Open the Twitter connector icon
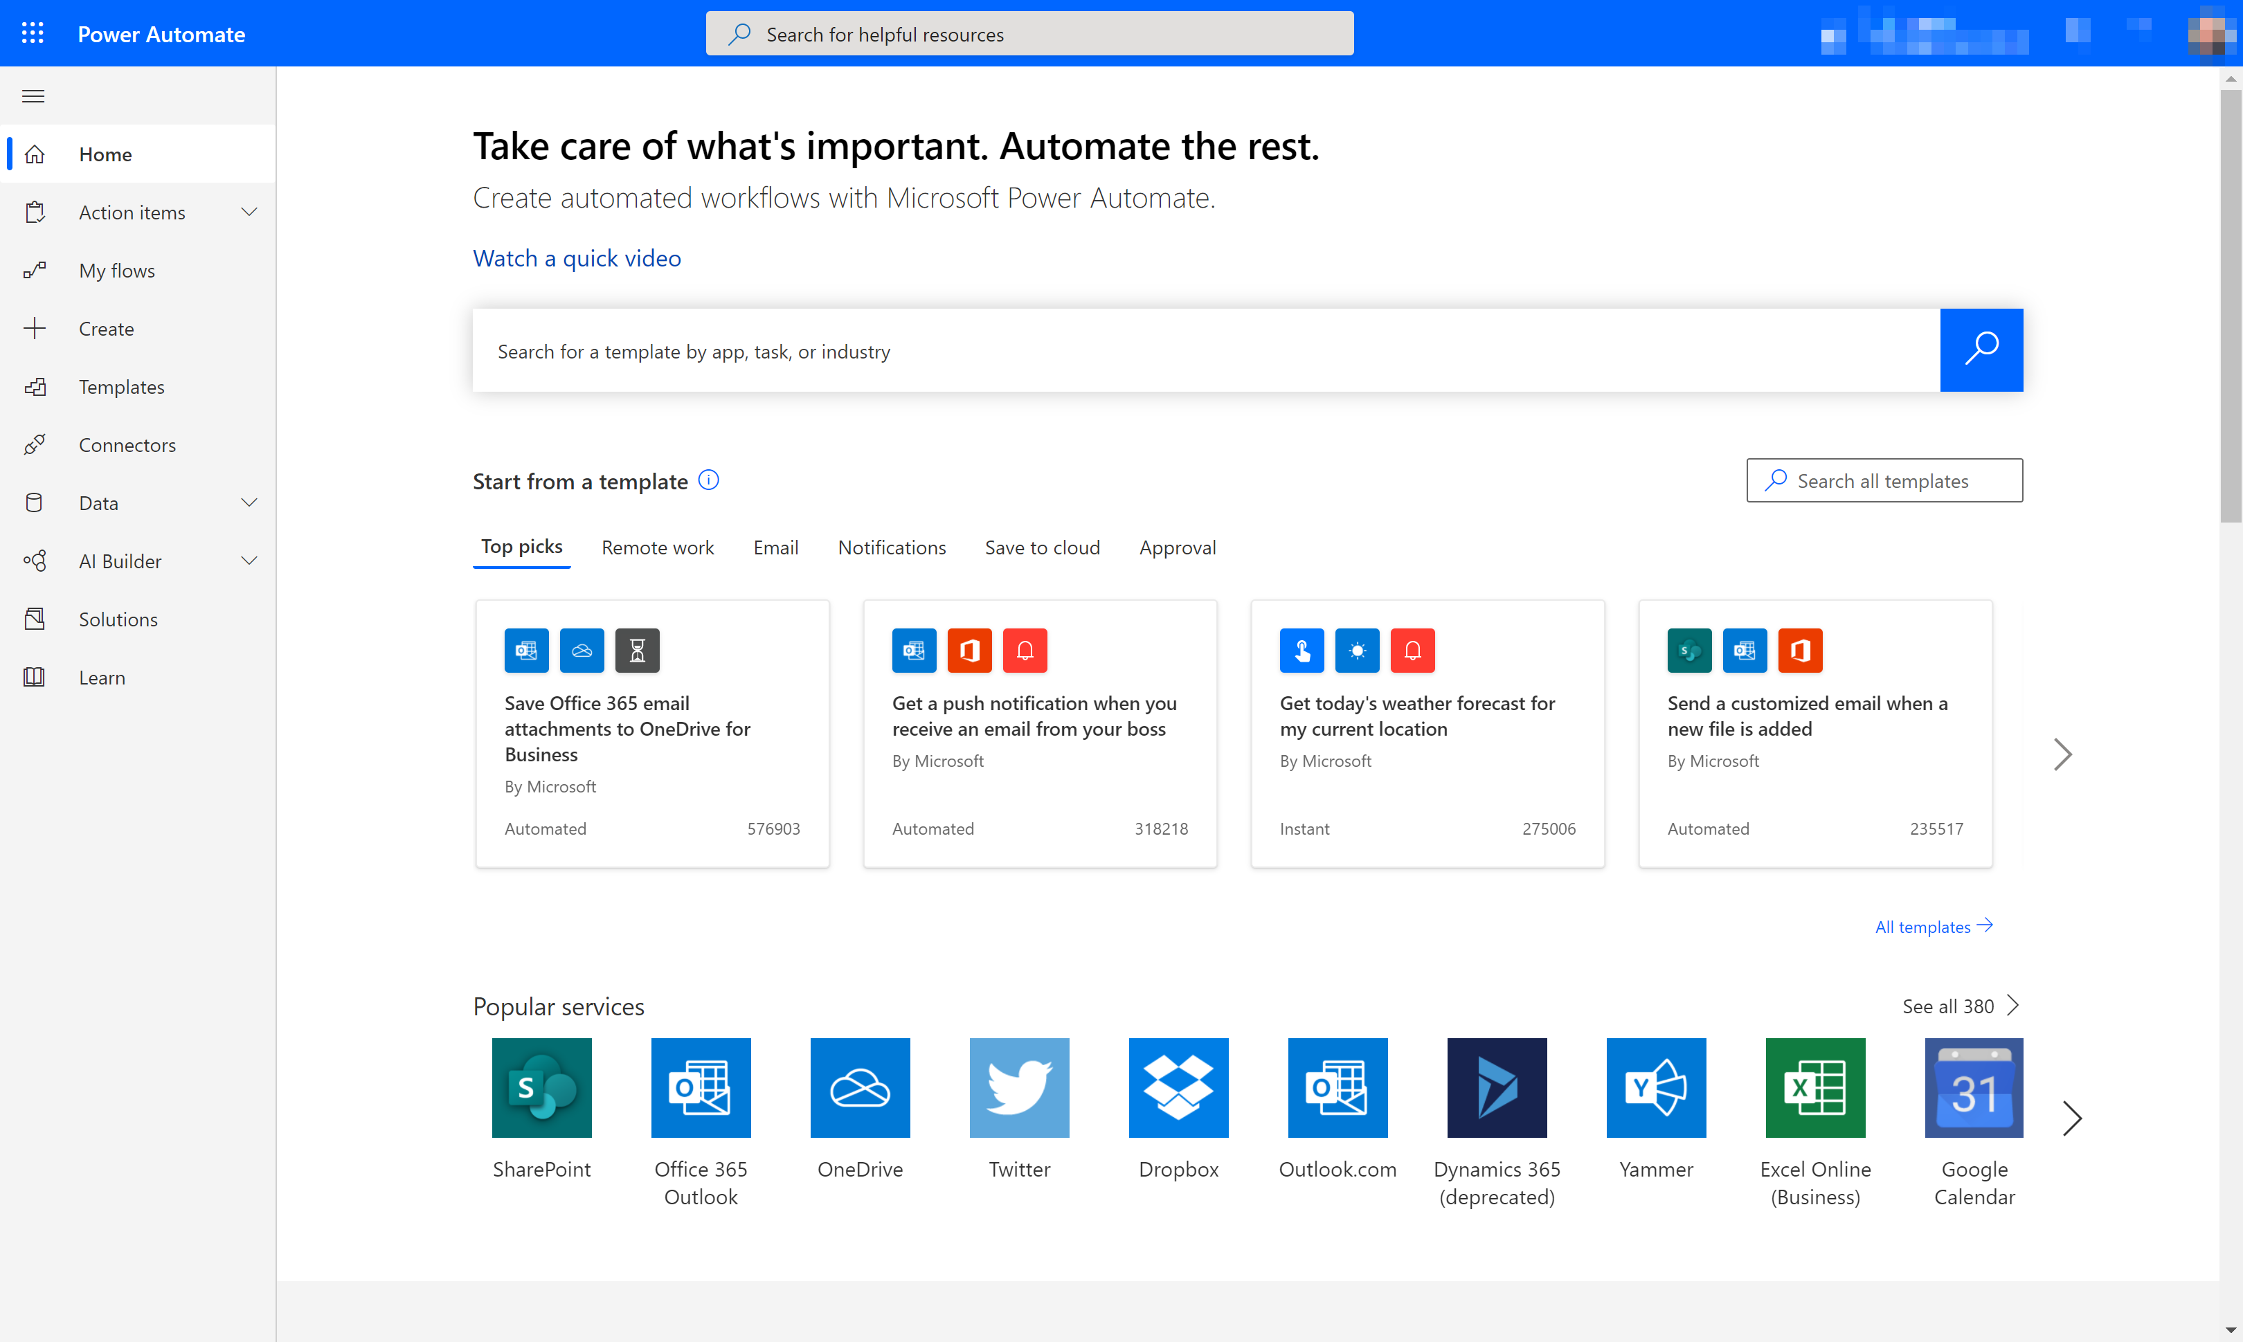Viewport: 2243px width, 1342px height. click(x=1019, y=1087)
